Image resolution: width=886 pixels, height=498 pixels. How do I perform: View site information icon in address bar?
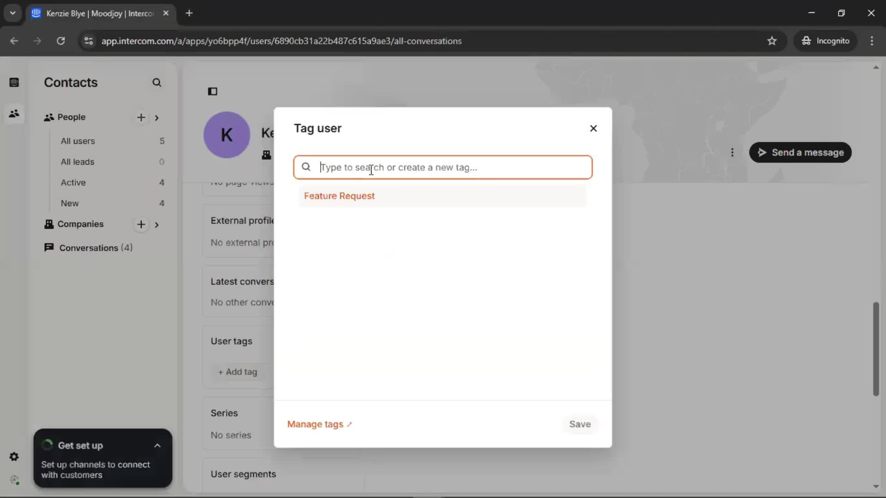(88, 41)
